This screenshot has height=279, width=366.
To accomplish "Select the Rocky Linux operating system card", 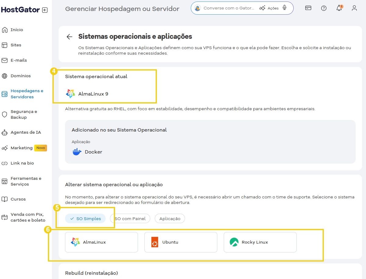I will [260, 242].
